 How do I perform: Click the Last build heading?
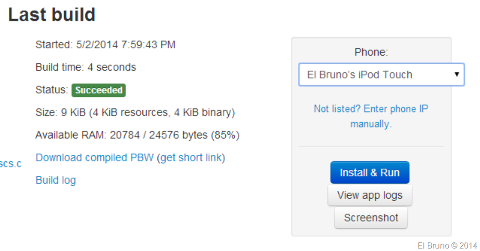[52, 15]
